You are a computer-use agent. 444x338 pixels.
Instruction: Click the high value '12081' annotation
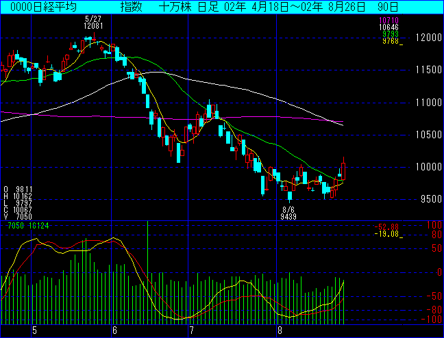tap(93, 26)
